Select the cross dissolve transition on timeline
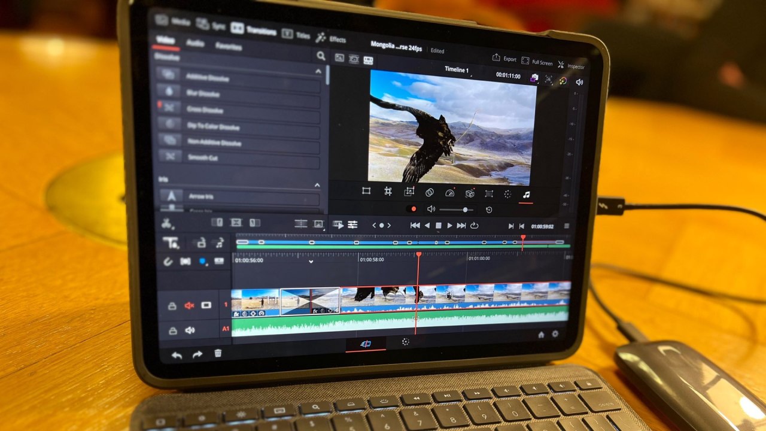The width and height of the screenshot is (766, 431). 310,301
